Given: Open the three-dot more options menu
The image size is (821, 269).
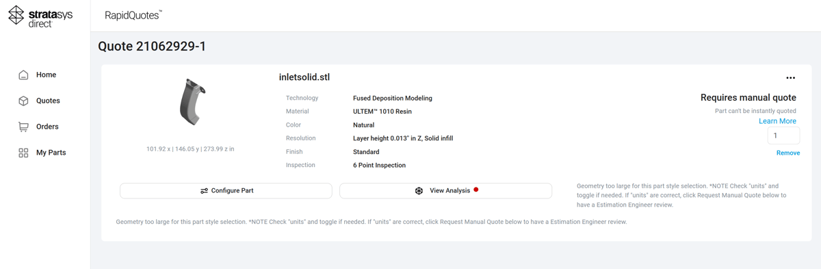Looking at the screenshot, I should tap(791, 78).
